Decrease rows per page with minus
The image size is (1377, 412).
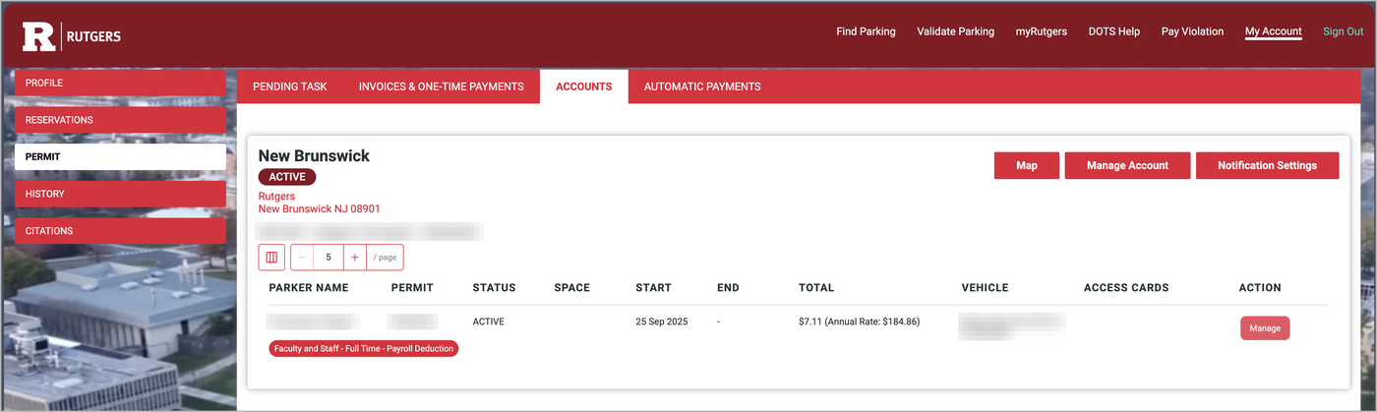302,258
